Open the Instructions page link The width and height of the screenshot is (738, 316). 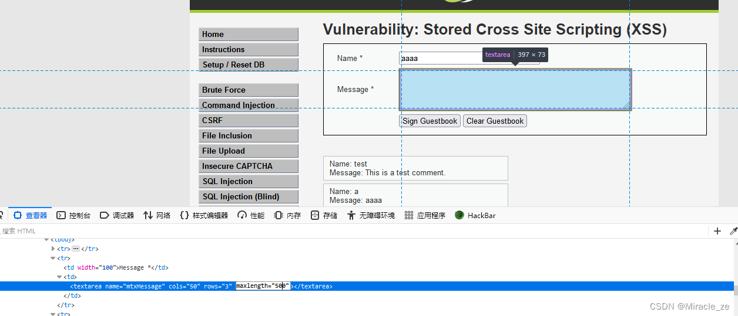point(249,49)
